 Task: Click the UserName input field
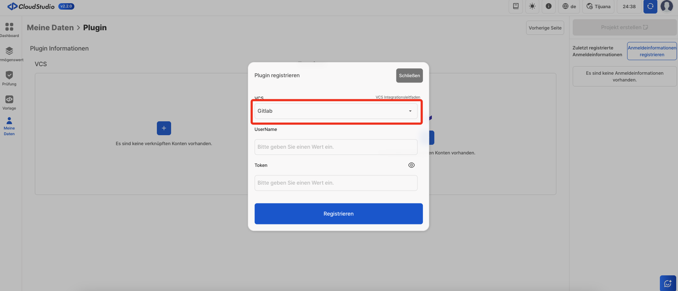click(x=336, y=147)
